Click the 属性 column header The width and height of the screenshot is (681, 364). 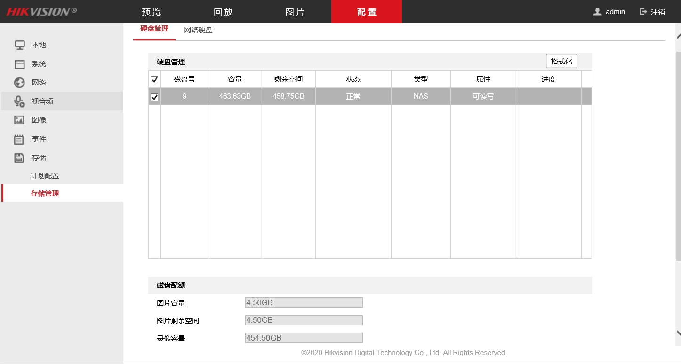coord(483,79)
